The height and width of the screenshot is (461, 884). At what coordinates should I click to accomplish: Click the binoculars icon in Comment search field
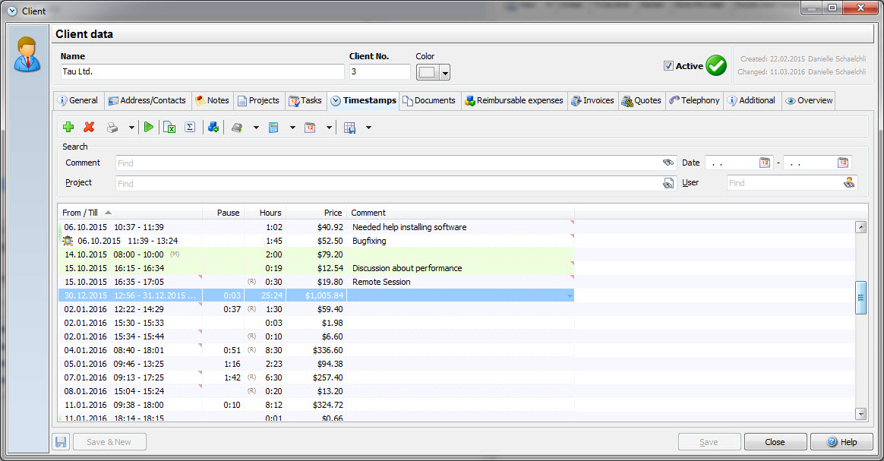pyautogui.click(x=668, y=163)
